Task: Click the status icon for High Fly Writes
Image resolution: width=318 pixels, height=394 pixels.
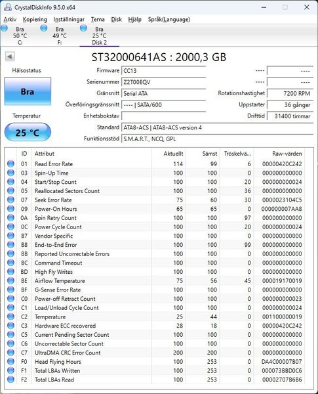Action: click(10, 272)
